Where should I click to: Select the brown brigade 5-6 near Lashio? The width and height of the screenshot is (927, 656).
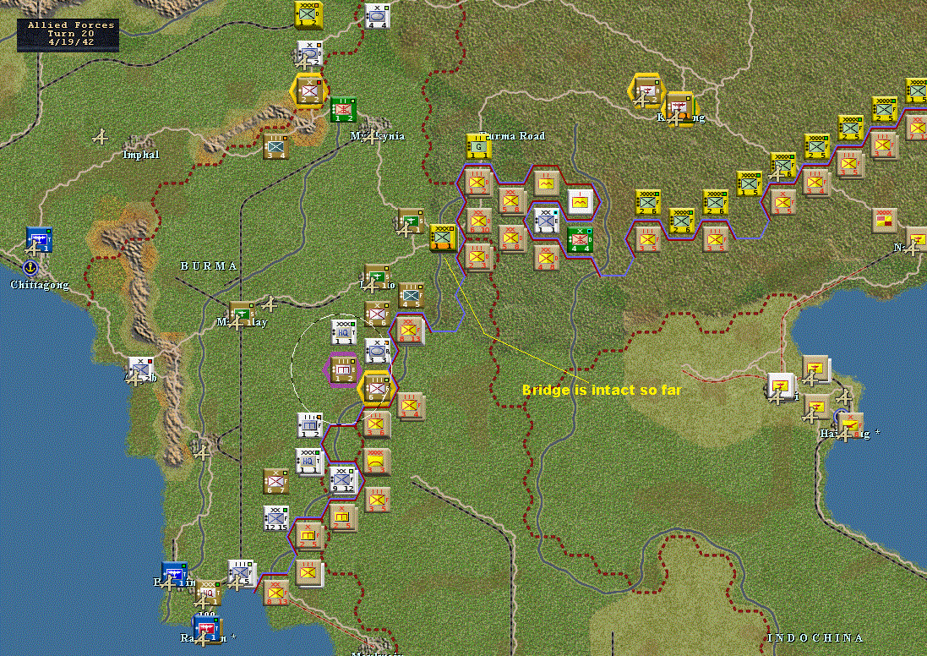(x=377, y=314)
